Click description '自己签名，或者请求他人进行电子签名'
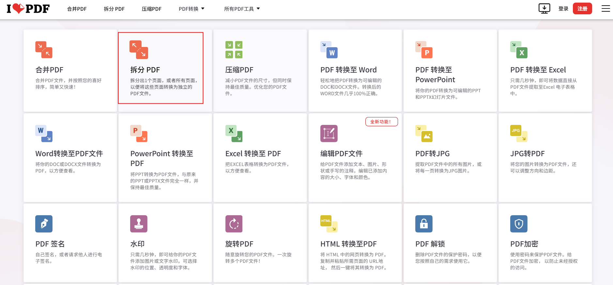The height and width of the screenshot is (285, 613). [69, 258]
